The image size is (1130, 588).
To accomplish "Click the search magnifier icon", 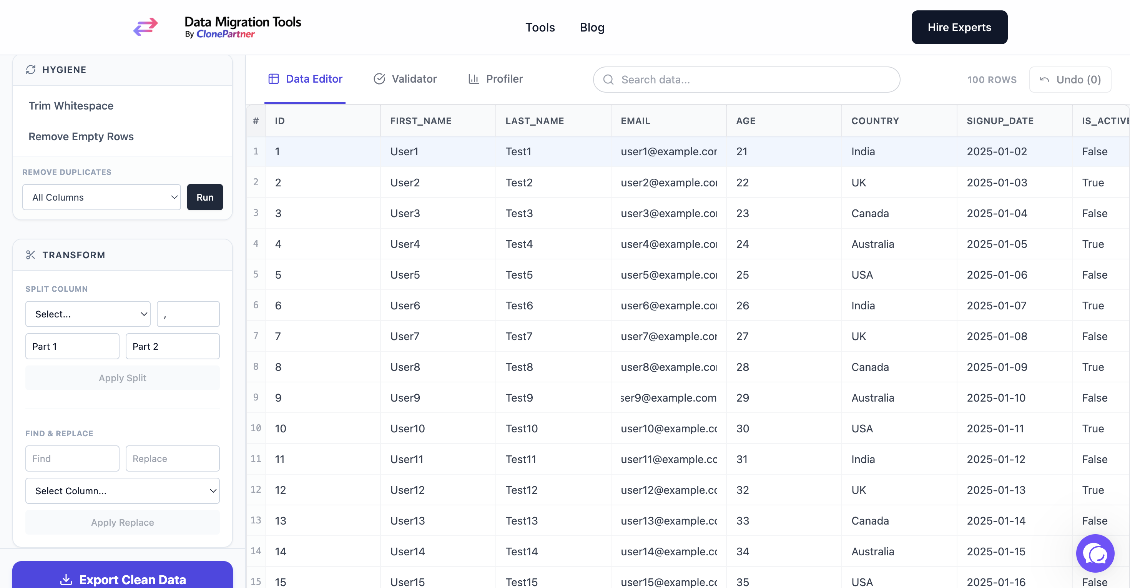I will click(x=608, y=80).
